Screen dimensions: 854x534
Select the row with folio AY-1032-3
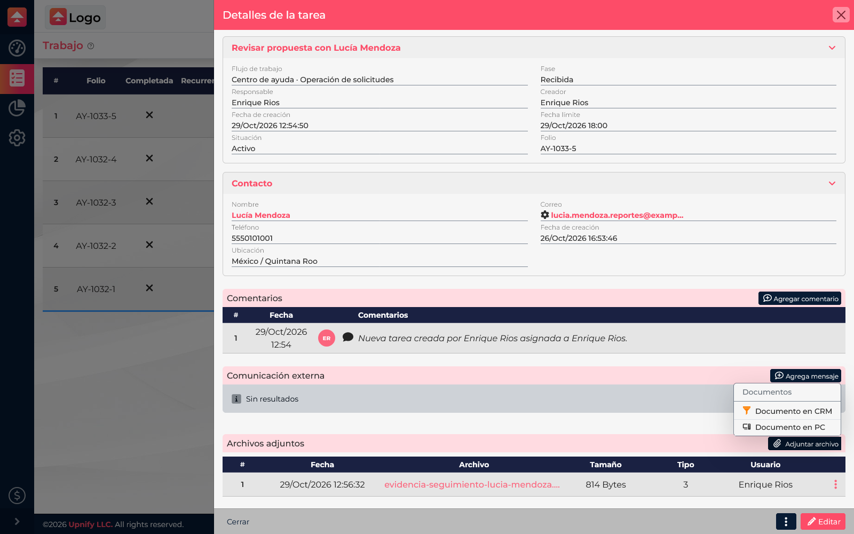pos(128,202)
